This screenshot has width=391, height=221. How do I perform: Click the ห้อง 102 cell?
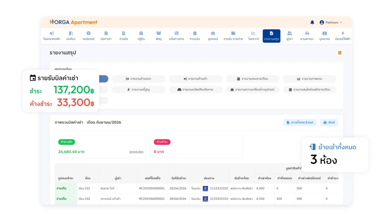point(84,199)
